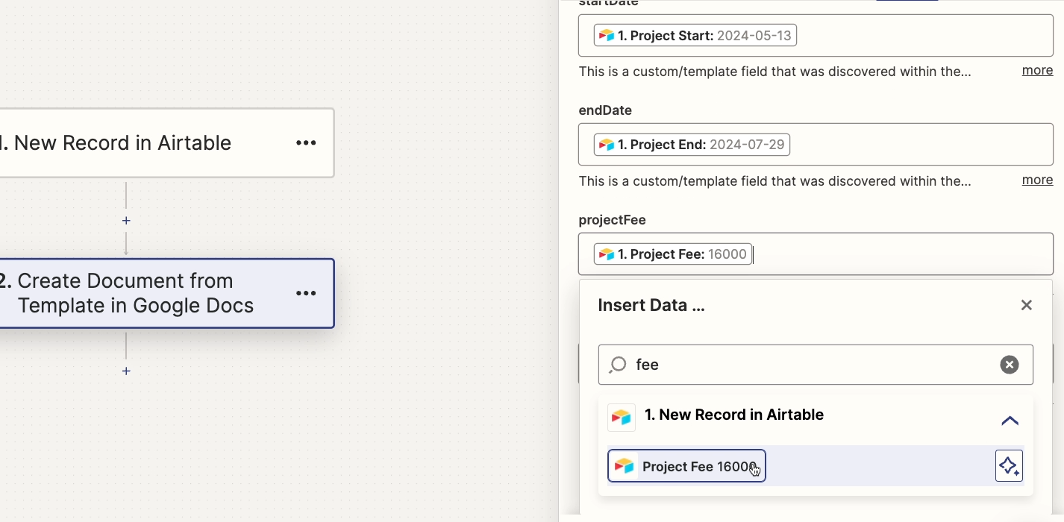Click the projectFee field label
This screenshot has height=522, width=1064.
tap(612, 220)
